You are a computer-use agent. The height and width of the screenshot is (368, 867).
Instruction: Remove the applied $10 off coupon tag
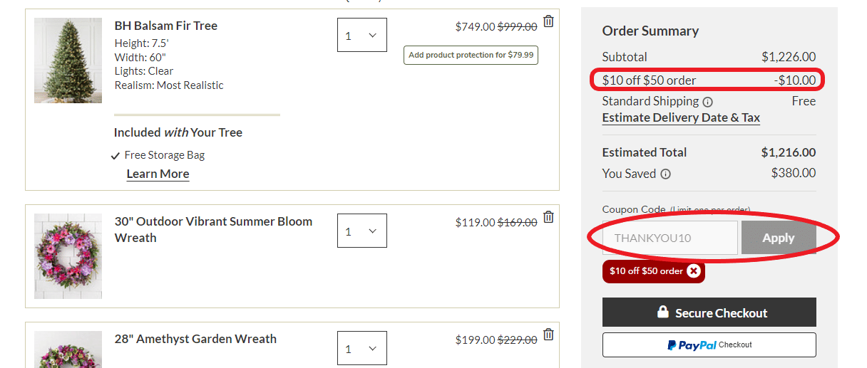(x=694, y=271)
